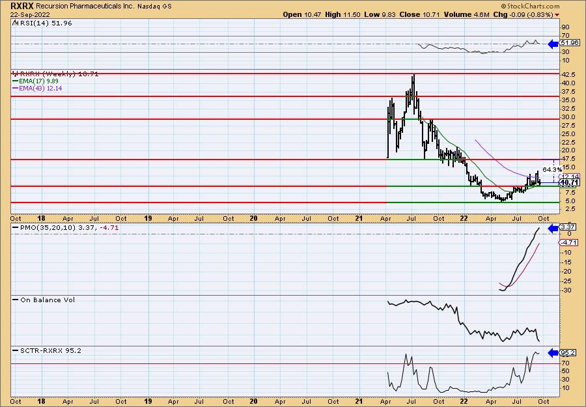
Task: Click the Chg -0.09 (-0.83%) value
Action: (523, 14)
